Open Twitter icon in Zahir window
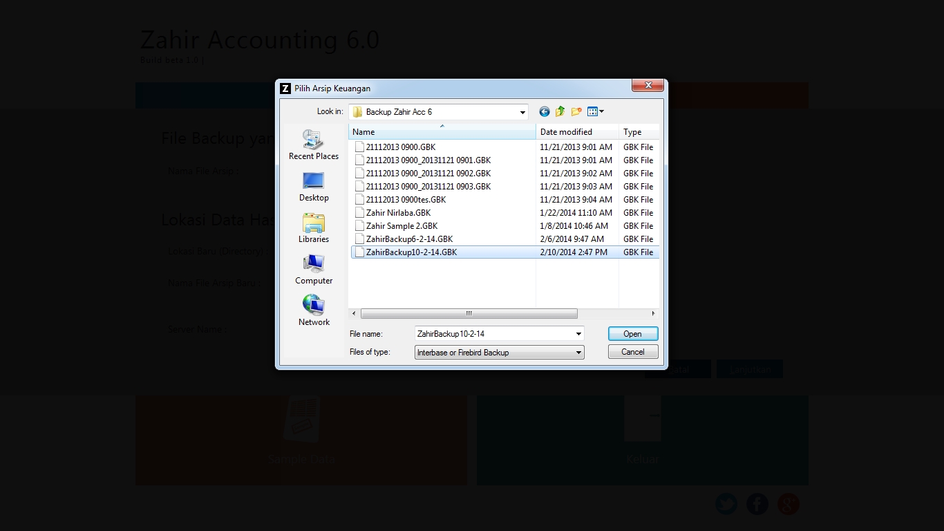Viewport: 944px width, 531px height. click(x=726, y=504)
